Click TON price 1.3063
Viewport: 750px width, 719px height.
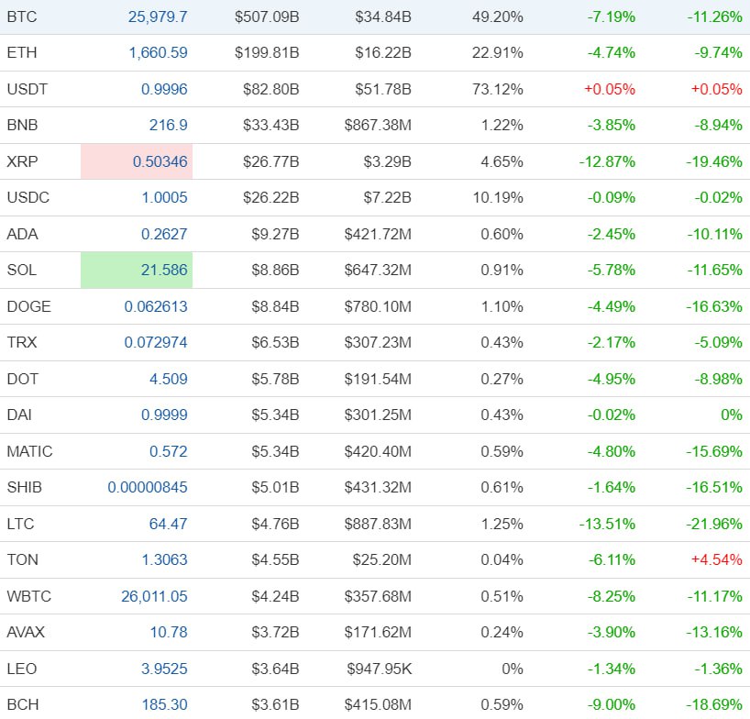(x=164, y=560)
